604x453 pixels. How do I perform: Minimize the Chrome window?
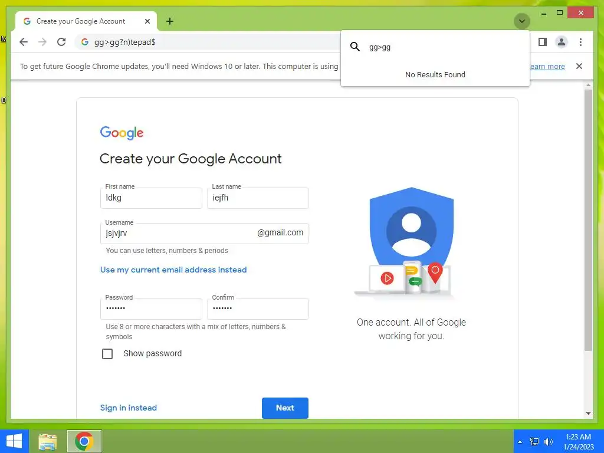click(543, 13)
